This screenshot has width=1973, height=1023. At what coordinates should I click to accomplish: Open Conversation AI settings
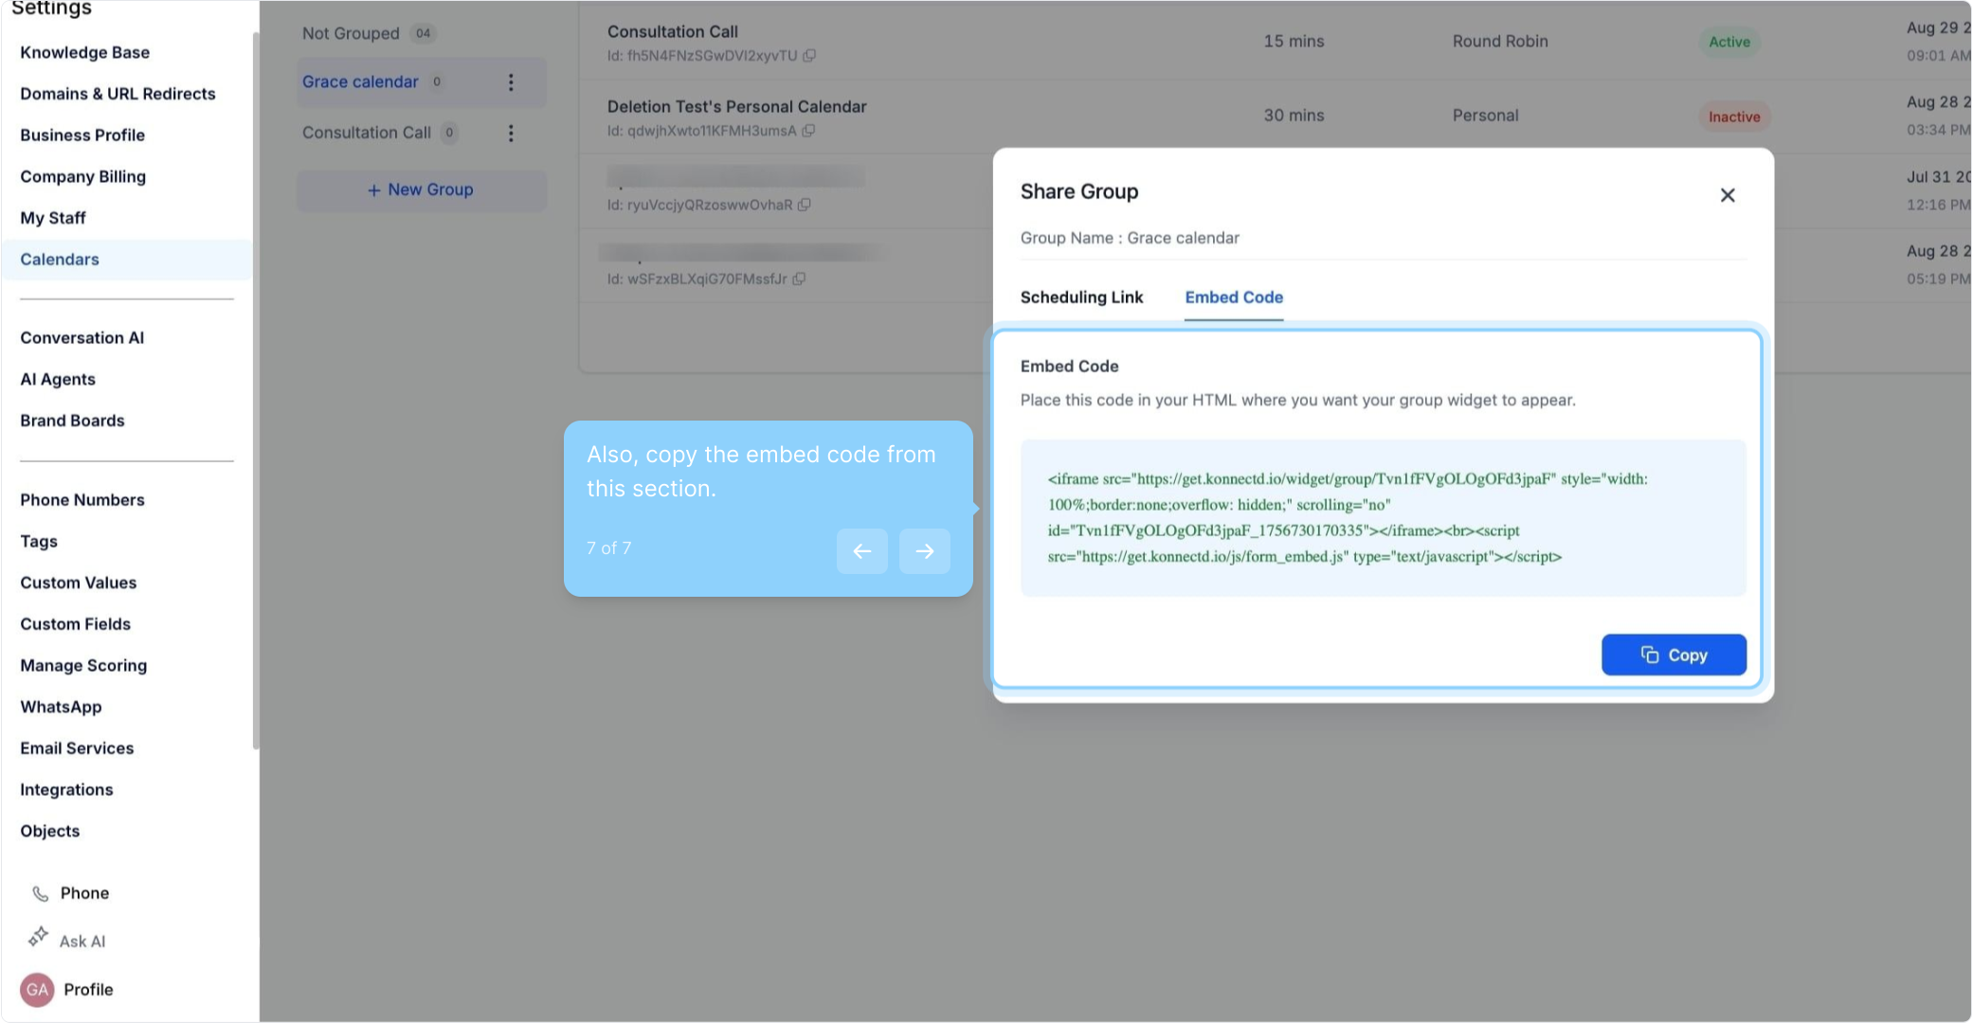point(82,338)
